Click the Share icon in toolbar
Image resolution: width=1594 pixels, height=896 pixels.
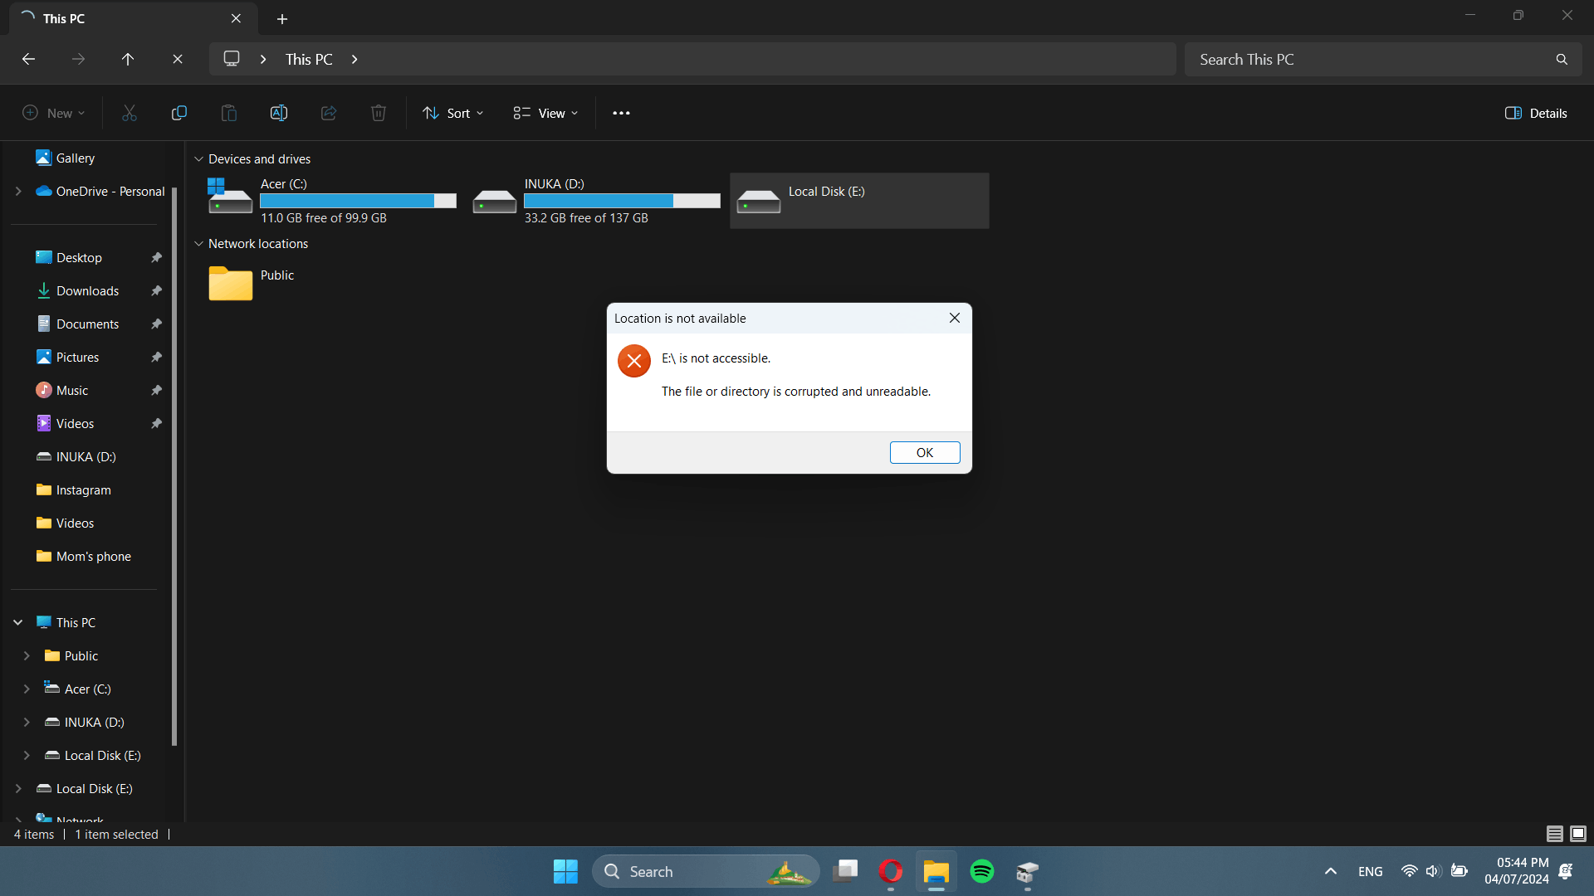(x=329, y=113)
